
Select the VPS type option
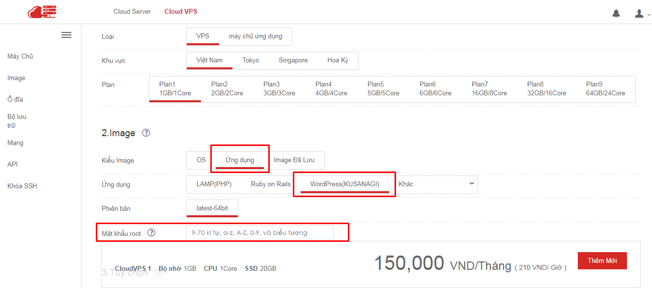(203, 36)
